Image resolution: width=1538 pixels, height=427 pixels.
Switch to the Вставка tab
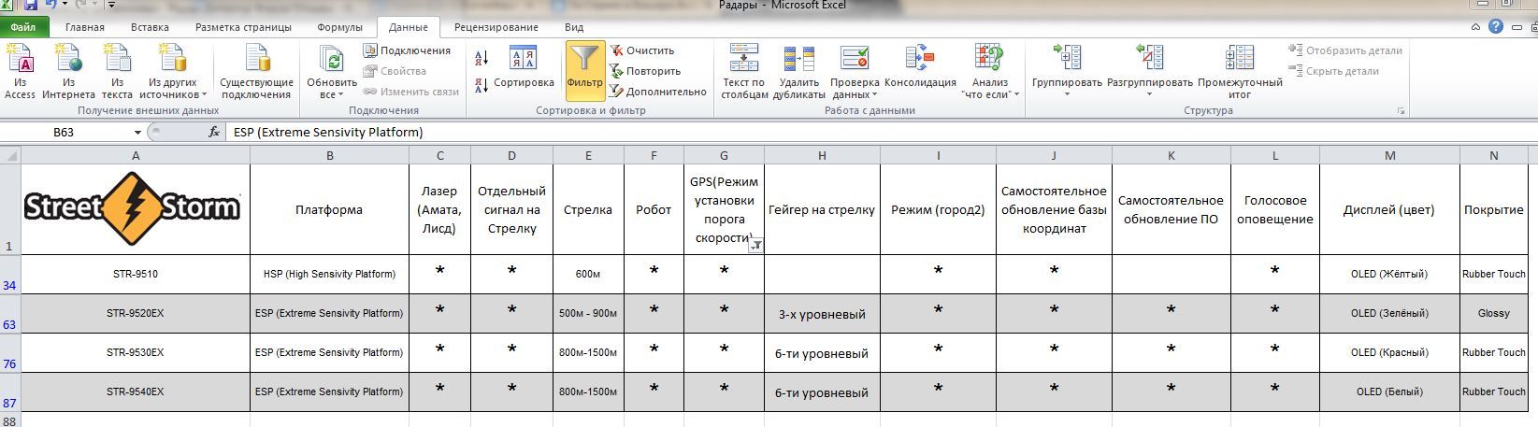150,27
